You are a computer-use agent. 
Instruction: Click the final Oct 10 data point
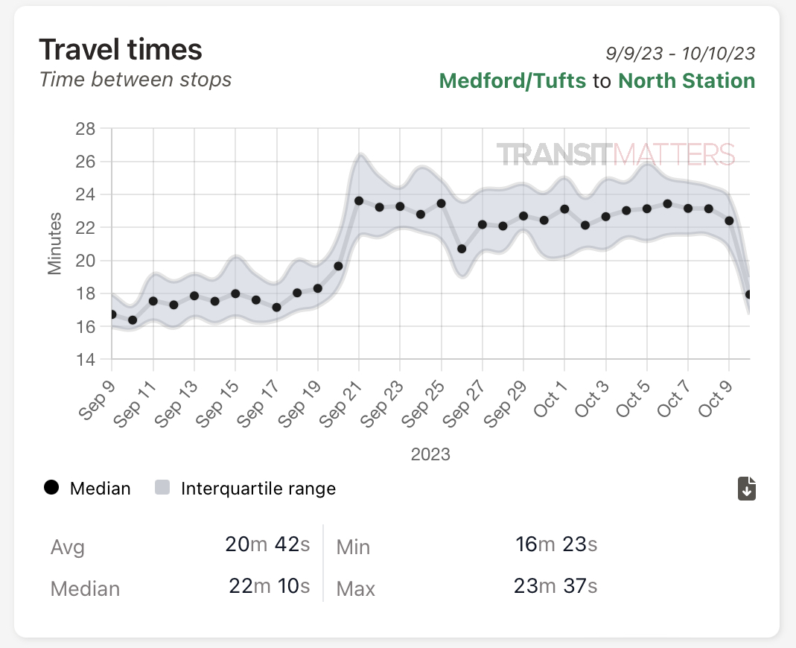tap(749, 295)
